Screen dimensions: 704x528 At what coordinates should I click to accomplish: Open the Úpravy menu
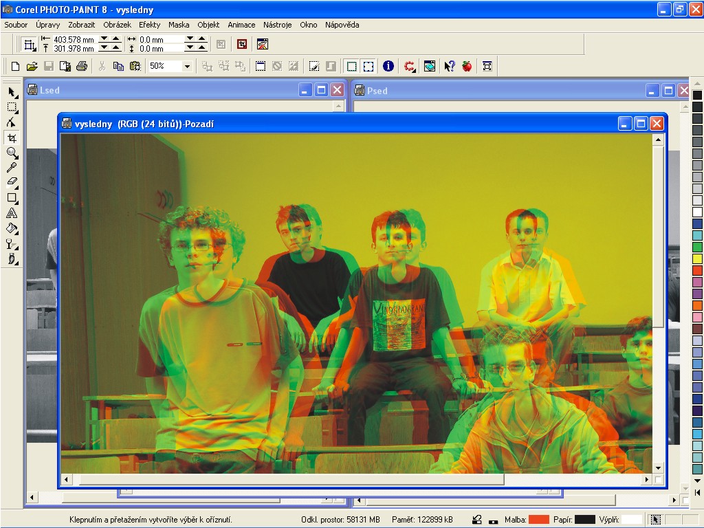47,25
